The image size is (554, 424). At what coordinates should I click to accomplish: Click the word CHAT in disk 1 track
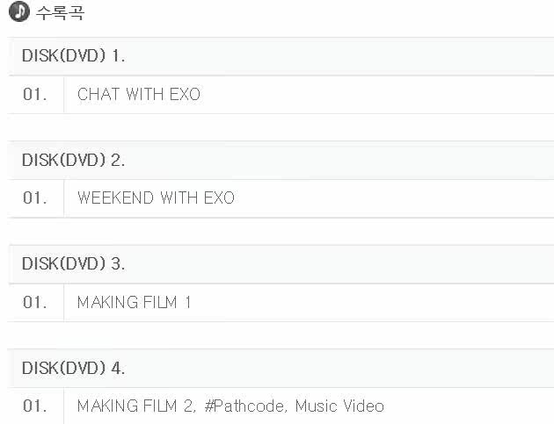pos(98,95)
